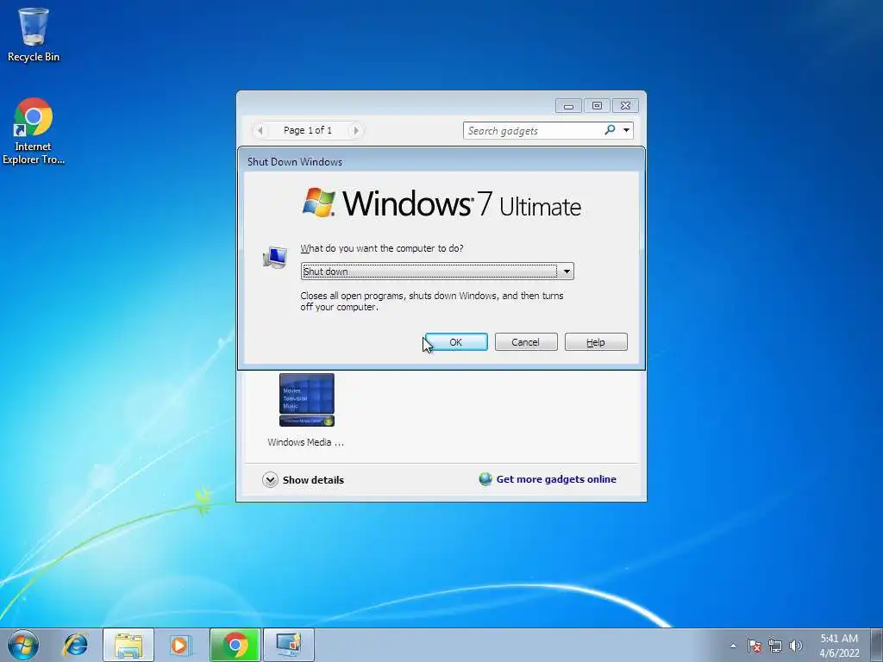Open the network status tray icon
Screen dimensions: 883x662
click(775, 646)
